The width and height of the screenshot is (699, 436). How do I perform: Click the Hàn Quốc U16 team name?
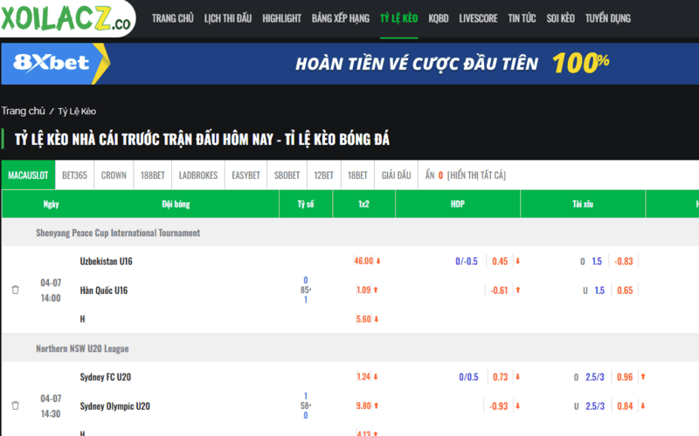[104, 290]
